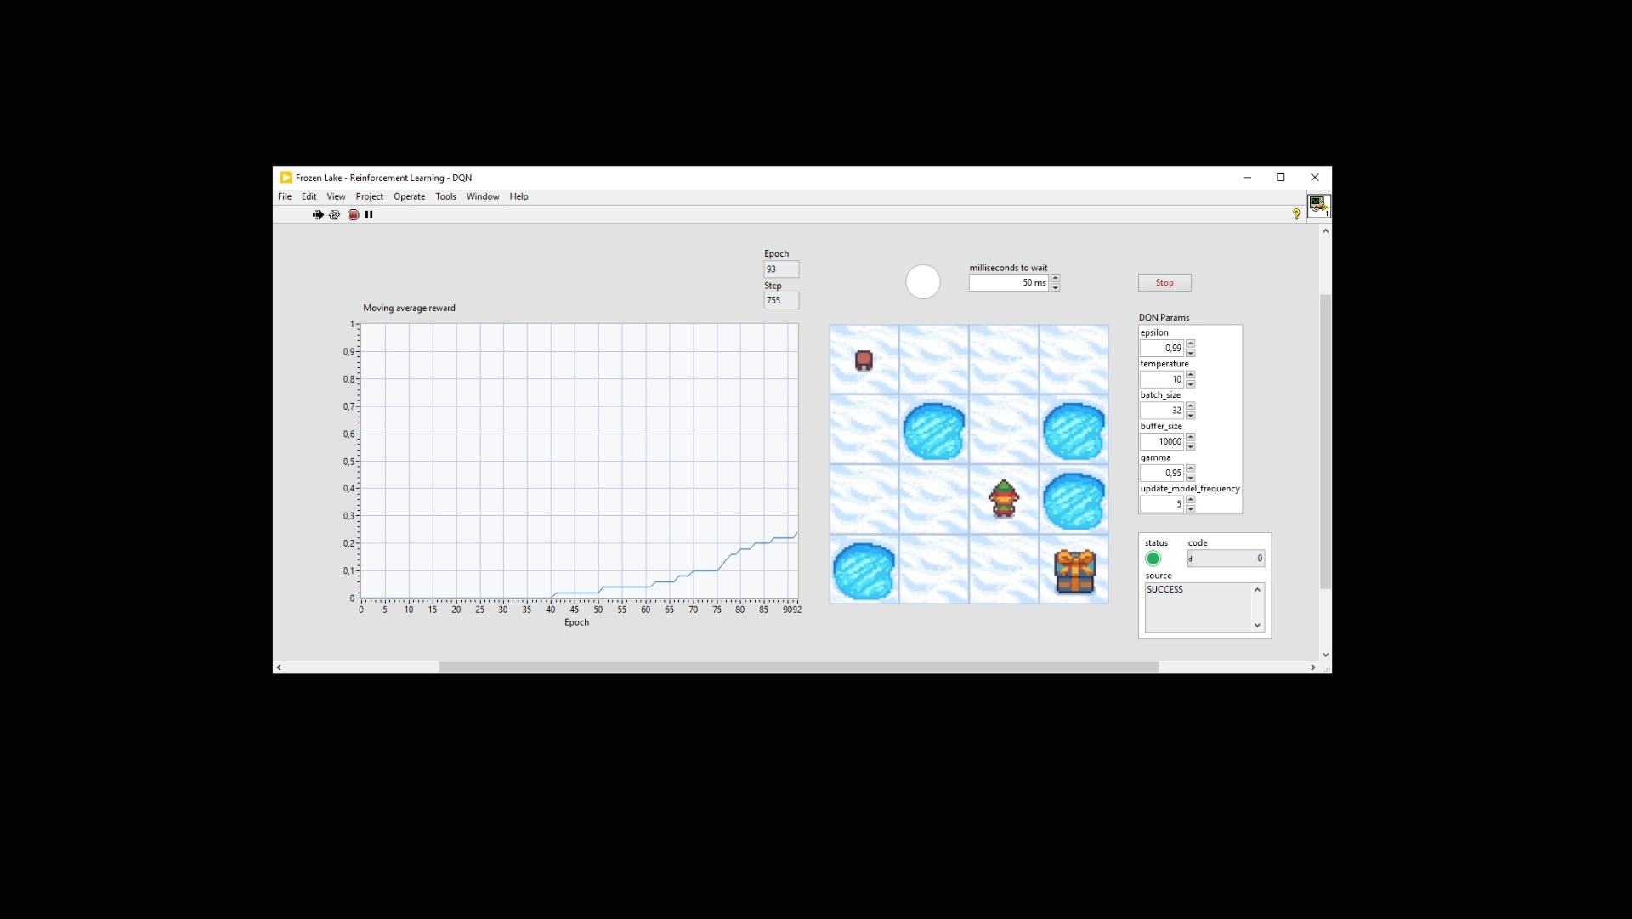Click the red record/stop icon in toolbar
The width and height of the screenshot is (1632, 919).
tap(352, 214)
